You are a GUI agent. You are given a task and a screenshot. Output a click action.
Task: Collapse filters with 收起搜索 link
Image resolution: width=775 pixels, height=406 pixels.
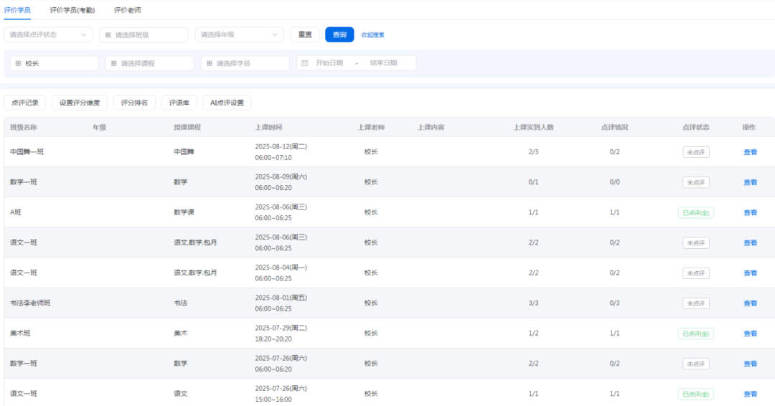372,34
